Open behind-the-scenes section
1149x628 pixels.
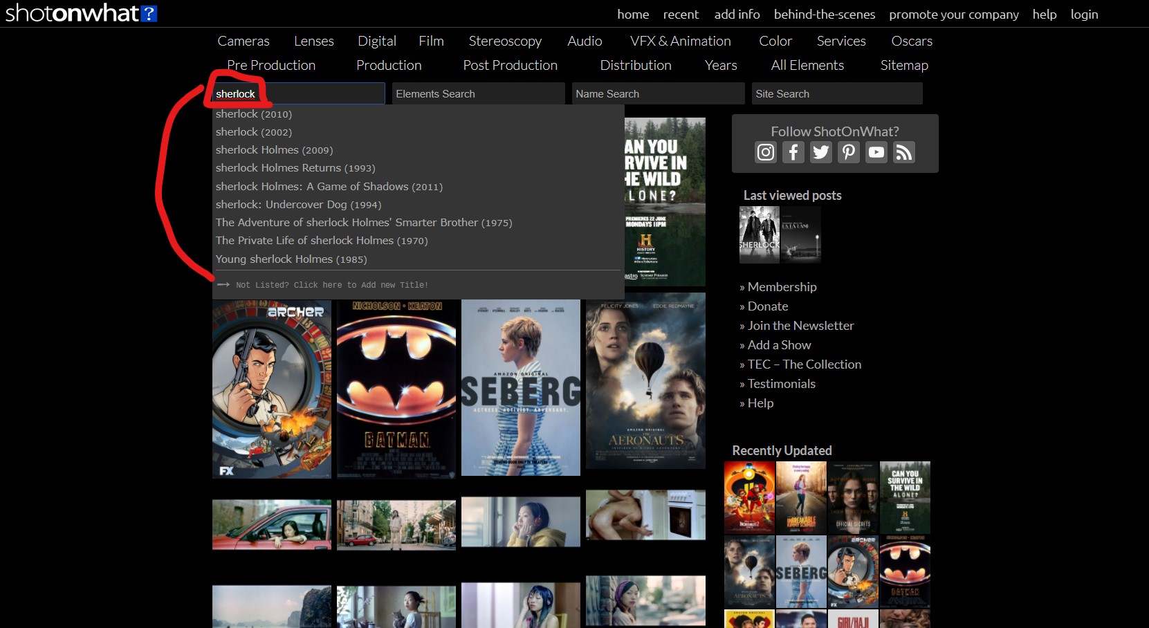pyautogui.click(x=825, y=15)
